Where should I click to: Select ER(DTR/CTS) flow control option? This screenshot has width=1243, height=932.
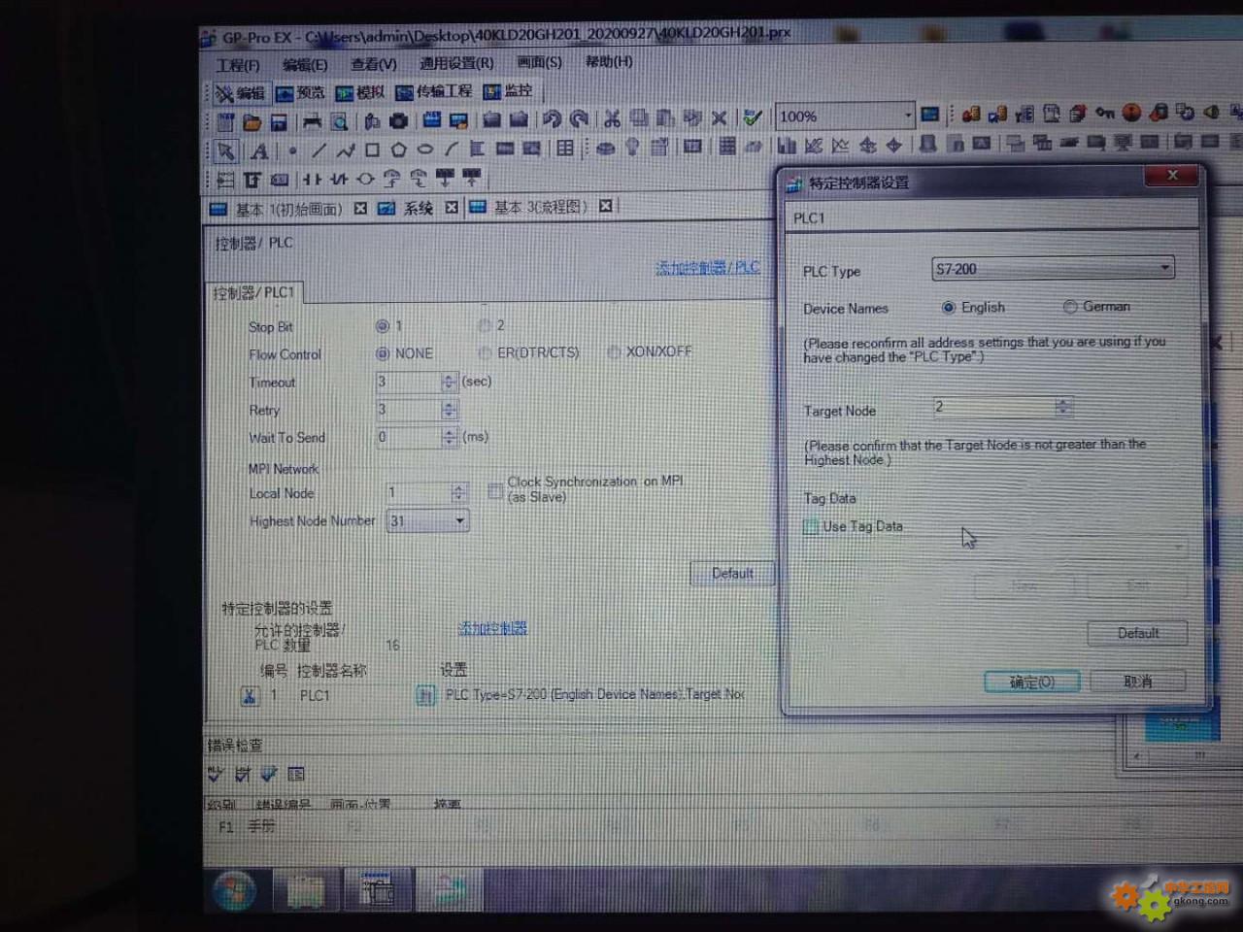tap(485, 352)
